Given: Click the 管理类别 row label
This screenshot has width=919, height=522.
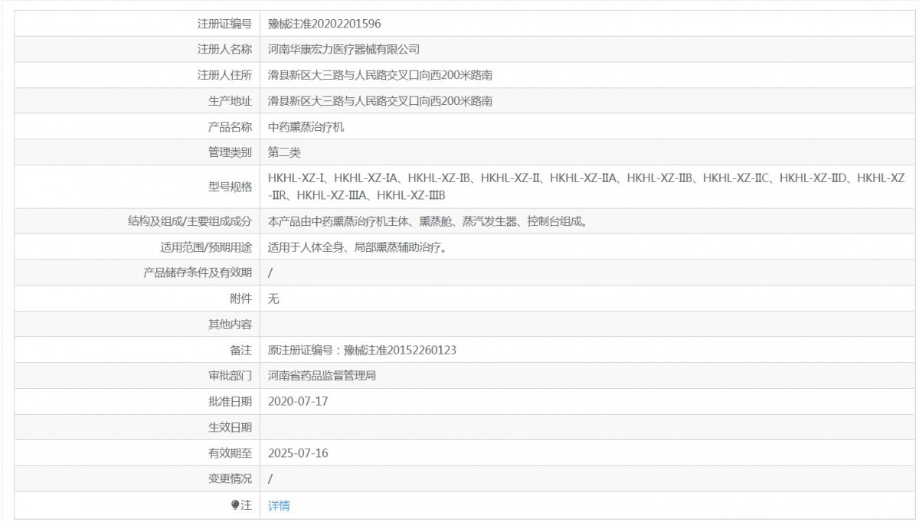Looking at the screenshot, I should tap(230, 152).
